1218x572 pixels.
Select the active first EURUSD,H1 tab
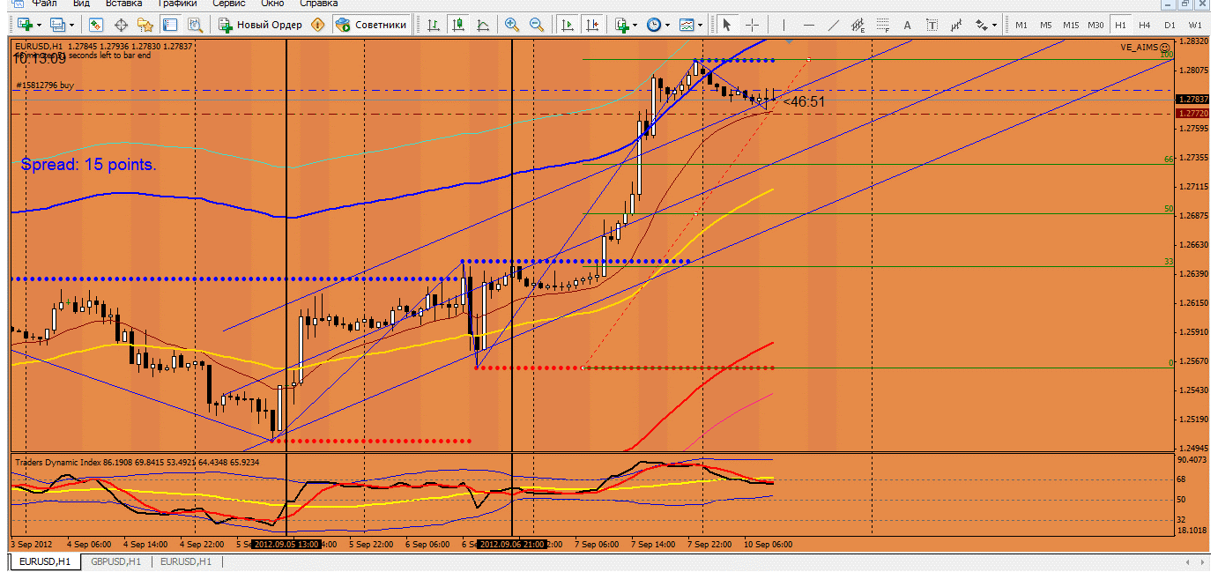pyautogui.click(x=45, y=561)
